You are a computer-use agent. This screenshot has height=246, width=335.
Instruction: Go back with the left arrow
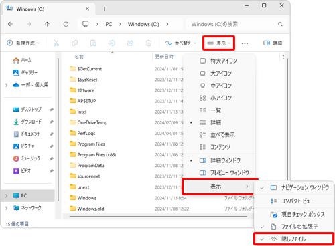pos(10,24)
